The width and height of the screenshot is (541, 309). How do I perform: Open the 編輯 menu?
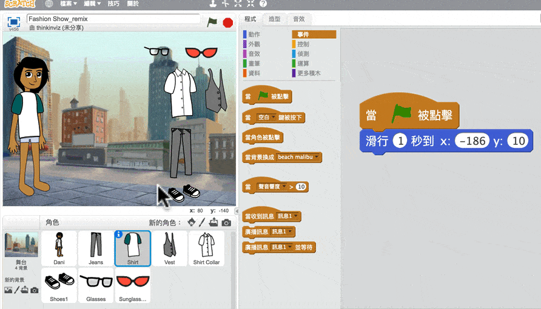[x=92, y=4]
